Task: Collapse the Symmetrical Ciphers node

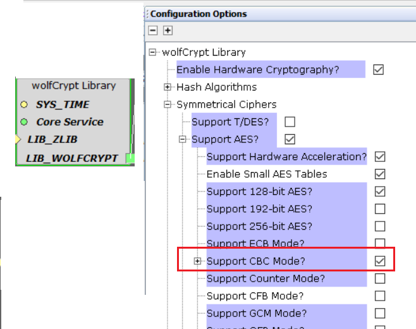Action: [x=168, y=104]
